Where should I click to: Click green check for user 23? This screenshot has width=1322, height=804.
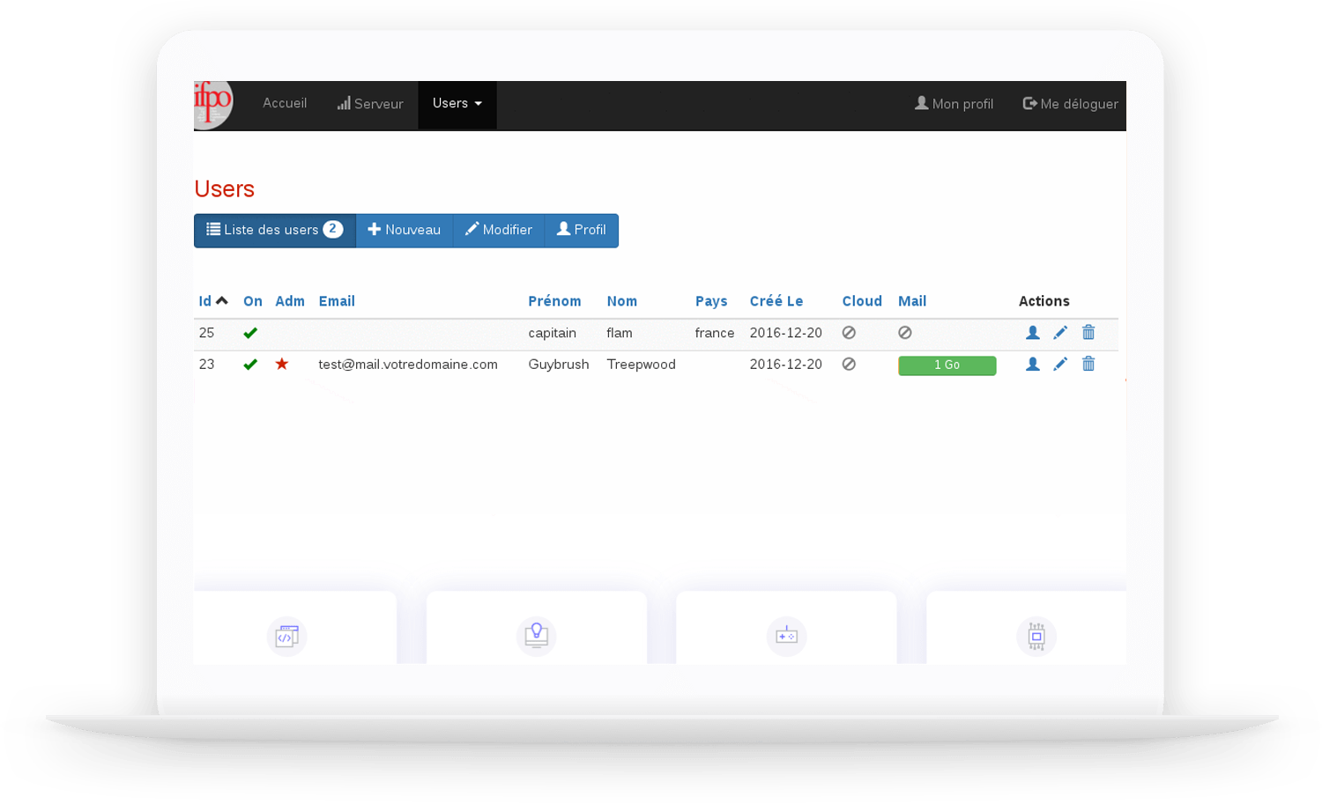[x=250, y=365]
